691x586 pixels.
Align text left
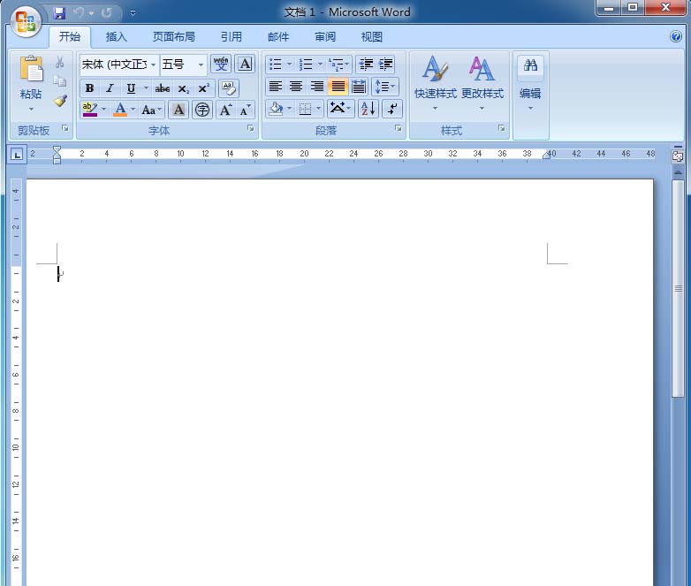276,87
